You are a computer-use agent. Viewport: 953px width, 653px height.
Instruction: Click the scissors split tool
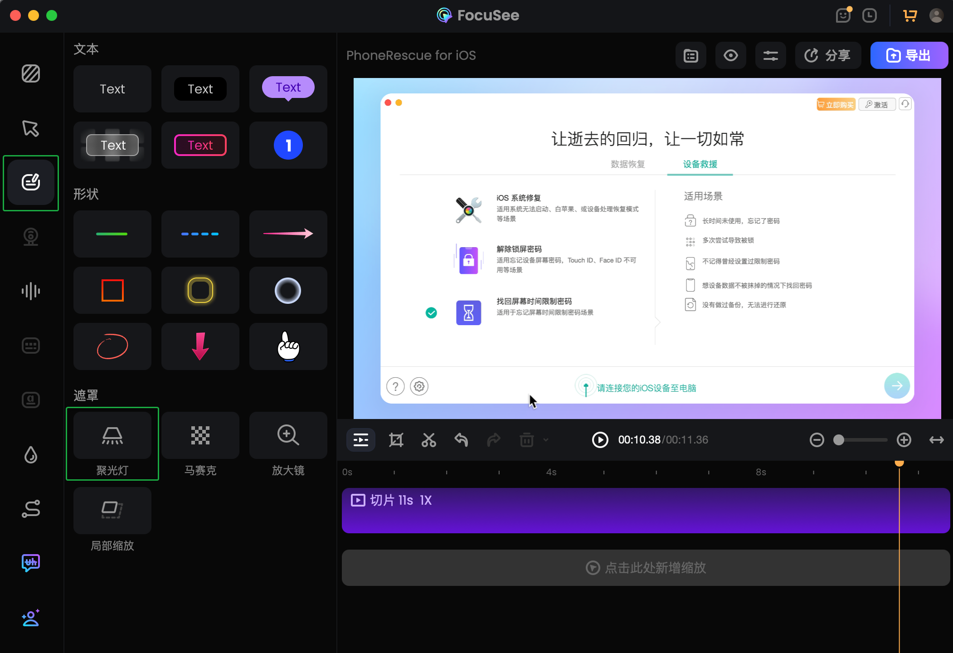[428, 440]
